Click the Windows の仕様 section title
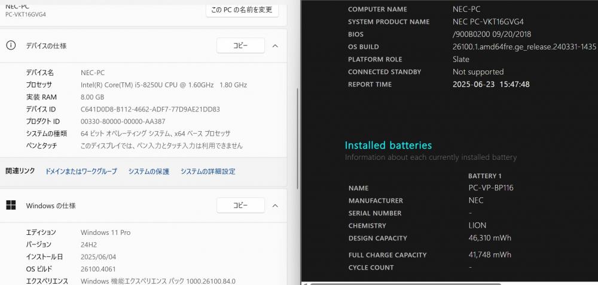The height and width of the screenshot is (285, 598). pyautogui.click(x=51, y=206)
